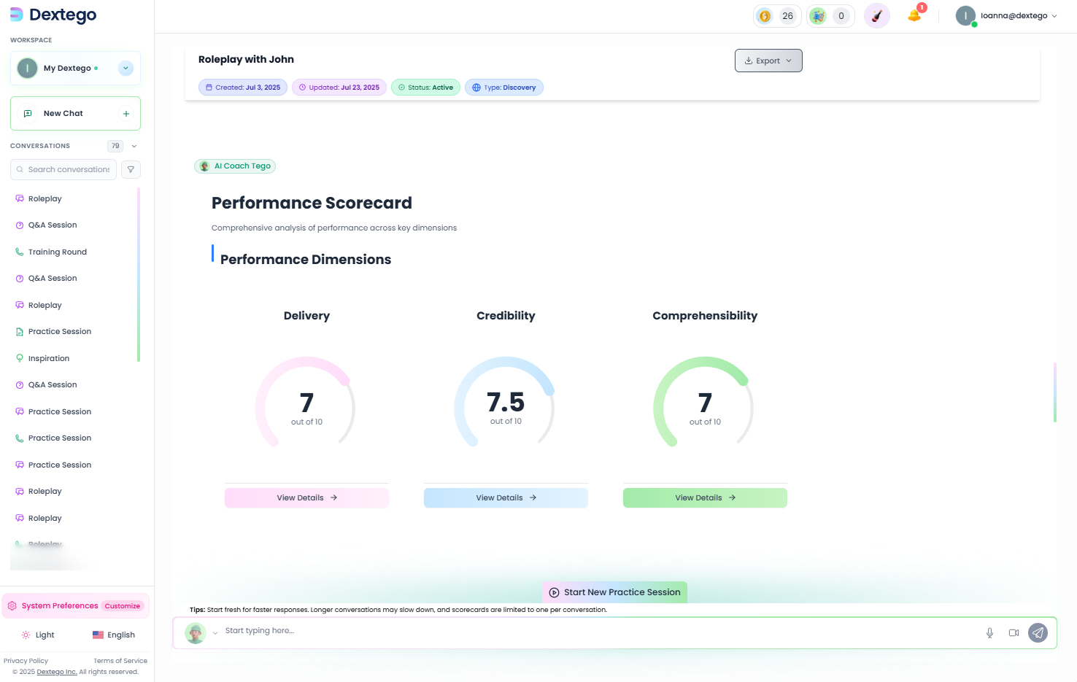Open the Privacy Policy link
This screenshot has width=1077, height=682.
[26, 661]
